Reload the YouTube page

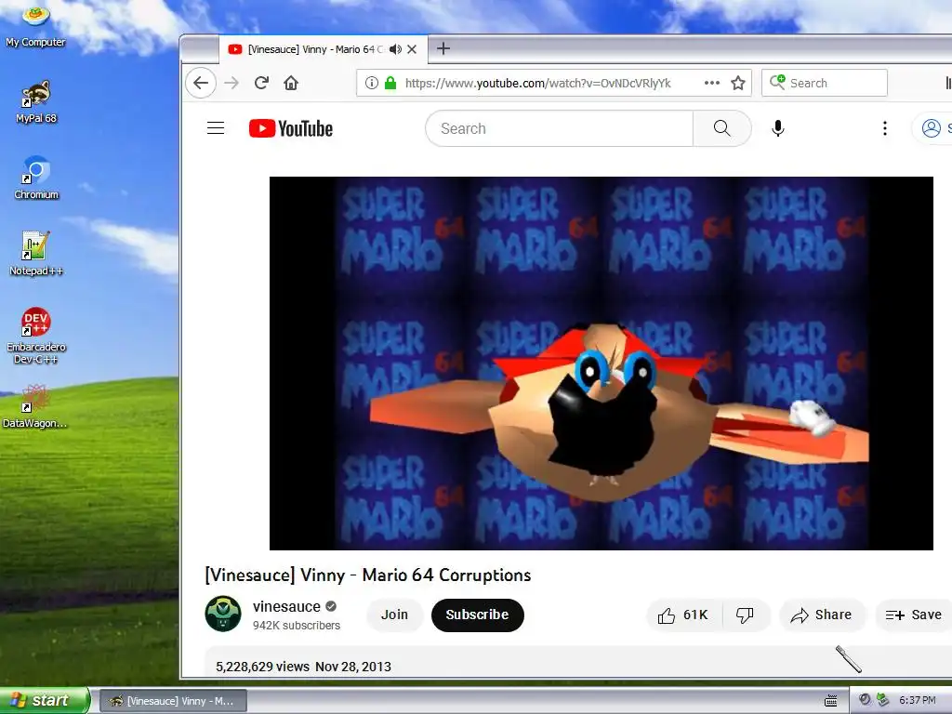point(261,83)
